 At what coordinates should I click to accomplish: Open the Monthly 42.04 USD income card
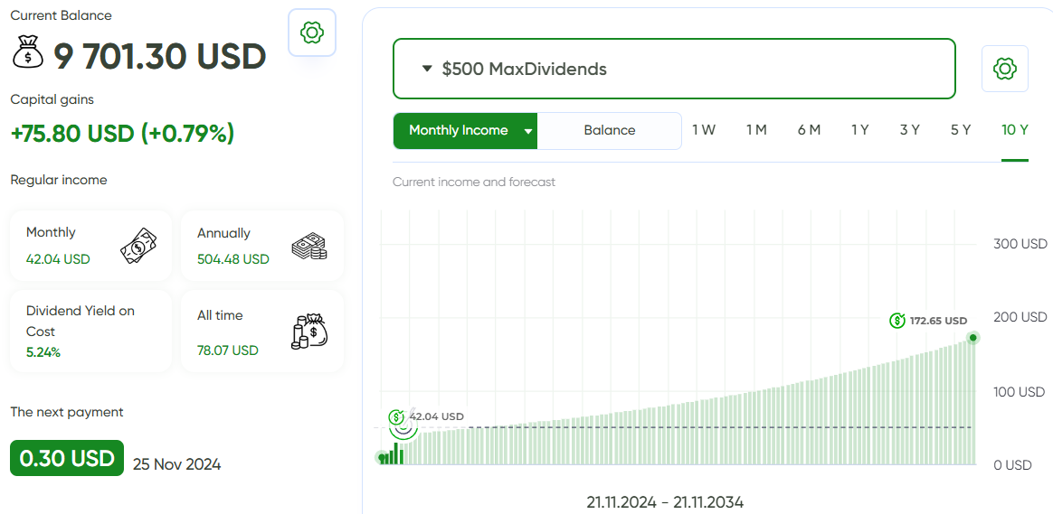(90, 246)
